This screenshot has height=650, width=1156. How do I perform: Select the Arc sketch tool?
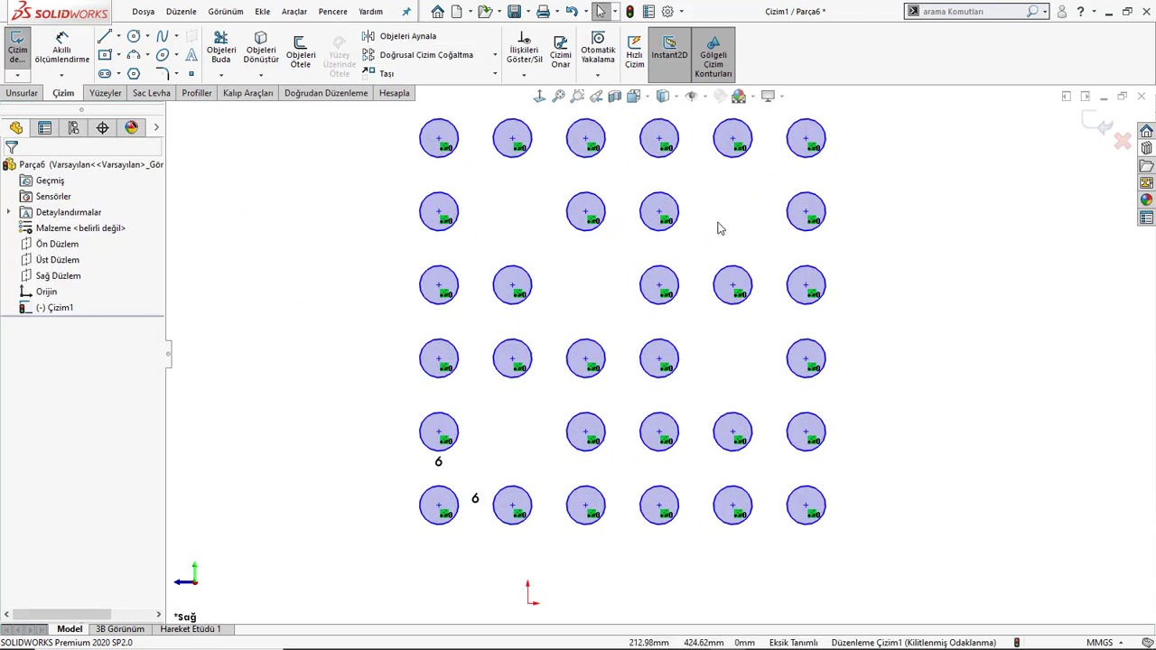[134, 55]
